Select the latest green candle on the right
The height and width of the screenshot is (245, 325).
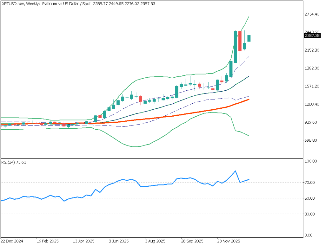coord(249,38)
